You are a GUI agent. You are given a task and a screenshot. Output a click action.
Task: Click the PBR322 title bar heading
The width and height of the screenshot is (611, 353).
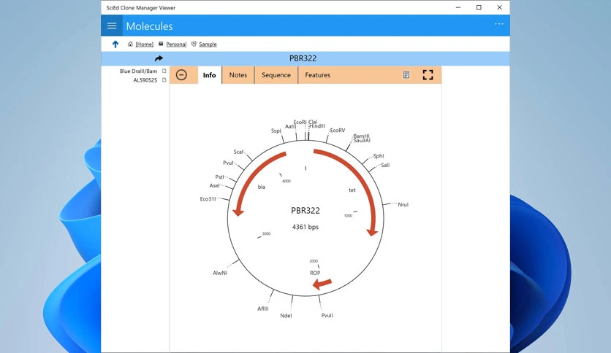point(303,58)
